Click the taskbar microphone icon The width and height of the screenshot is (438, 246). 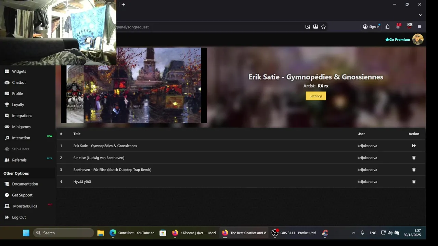pos(362,233)
